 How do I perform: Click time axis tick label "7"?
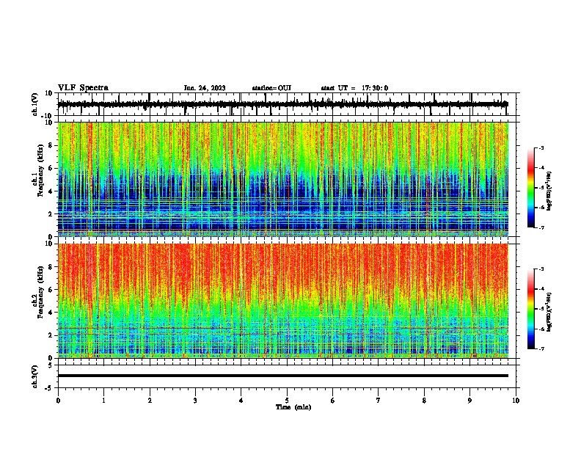tap(379, 401)
